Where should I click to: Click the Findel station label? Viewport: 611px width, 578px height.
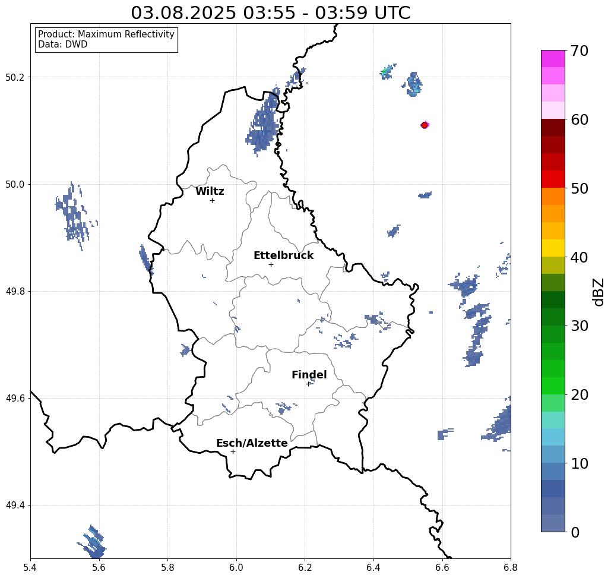click(x=309, y=375)
